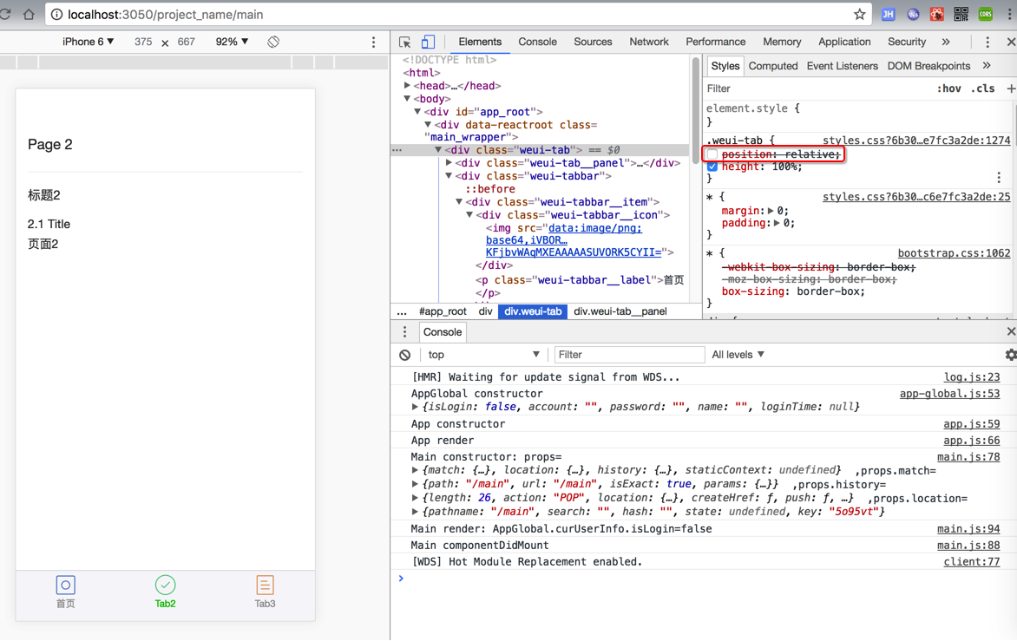Open the Computed styles tab
Viewport: 1017px width, 641px height.
772,66
